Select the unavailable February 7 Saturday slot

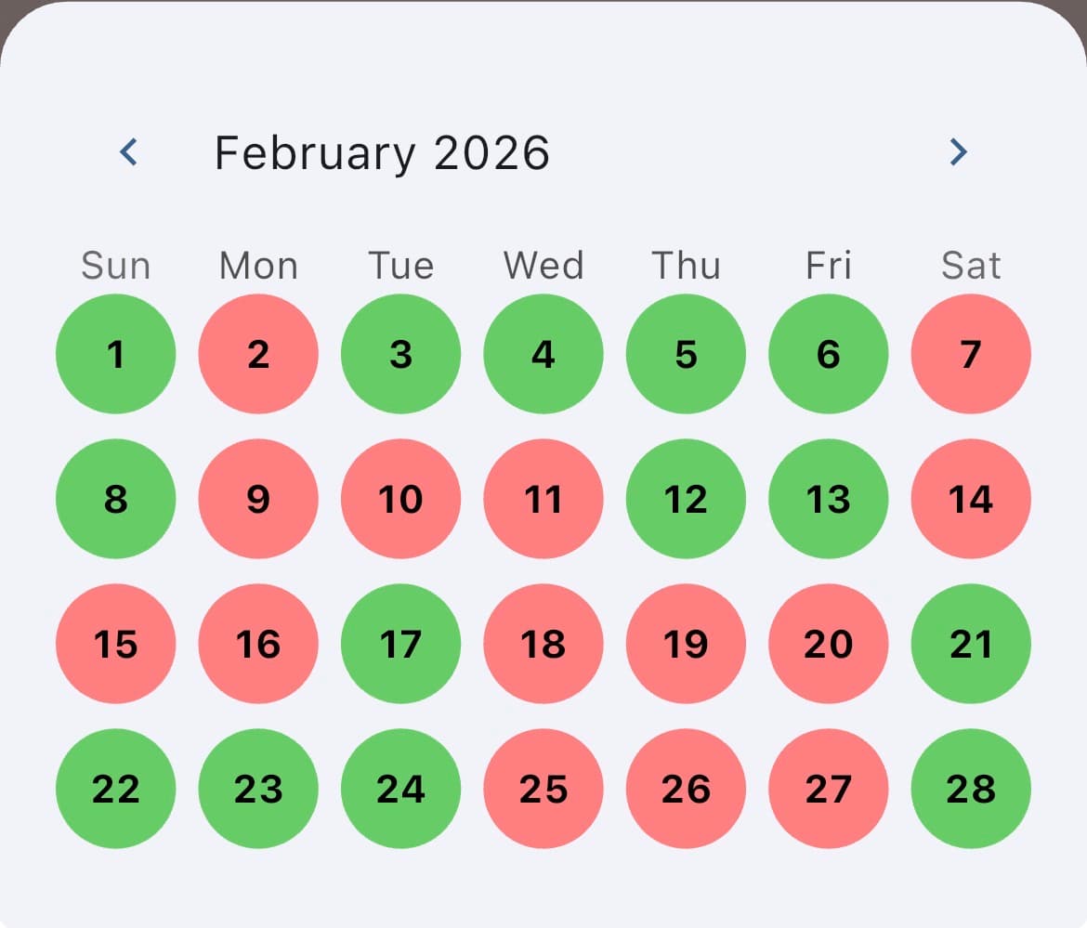(x=971, y=353)
